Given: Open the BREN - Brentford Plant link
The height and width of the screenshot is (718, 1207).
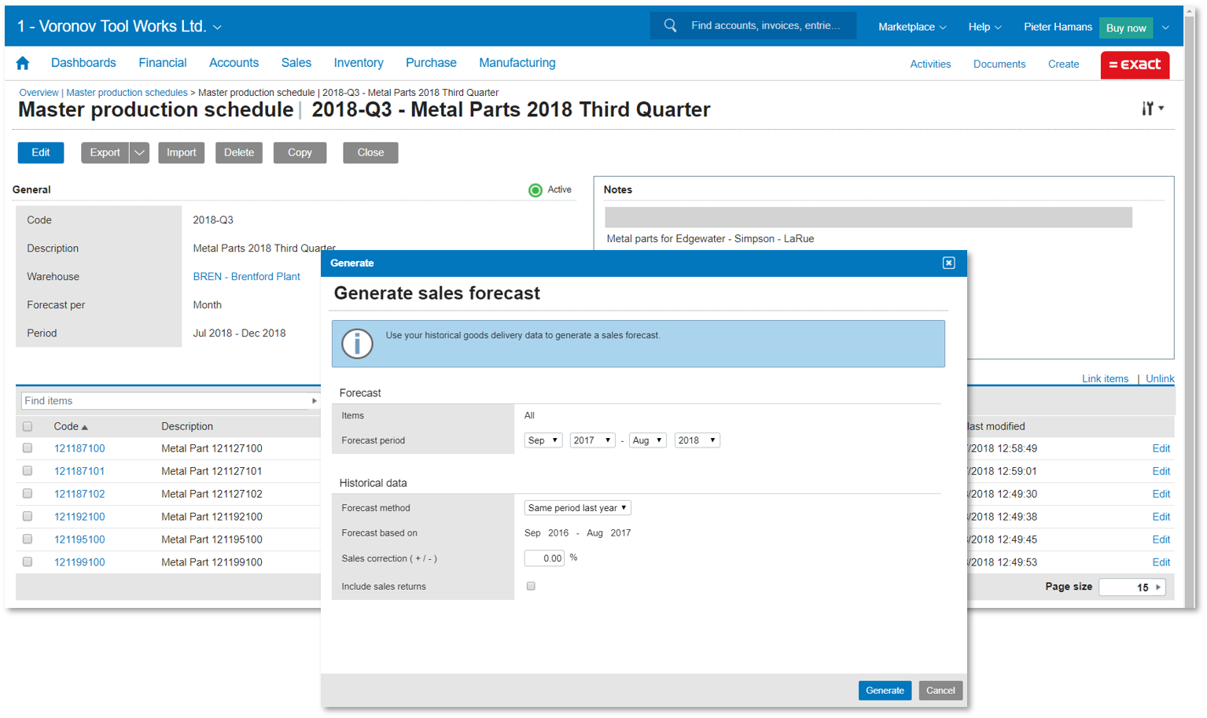Looking at the screenshot, I should 246,277.
